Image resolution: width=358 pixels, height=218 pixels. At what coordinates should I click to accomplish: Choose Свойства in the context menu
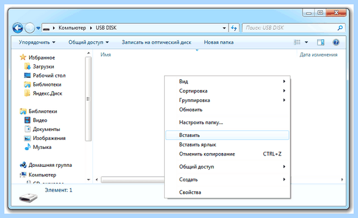[x=227, y=192]
